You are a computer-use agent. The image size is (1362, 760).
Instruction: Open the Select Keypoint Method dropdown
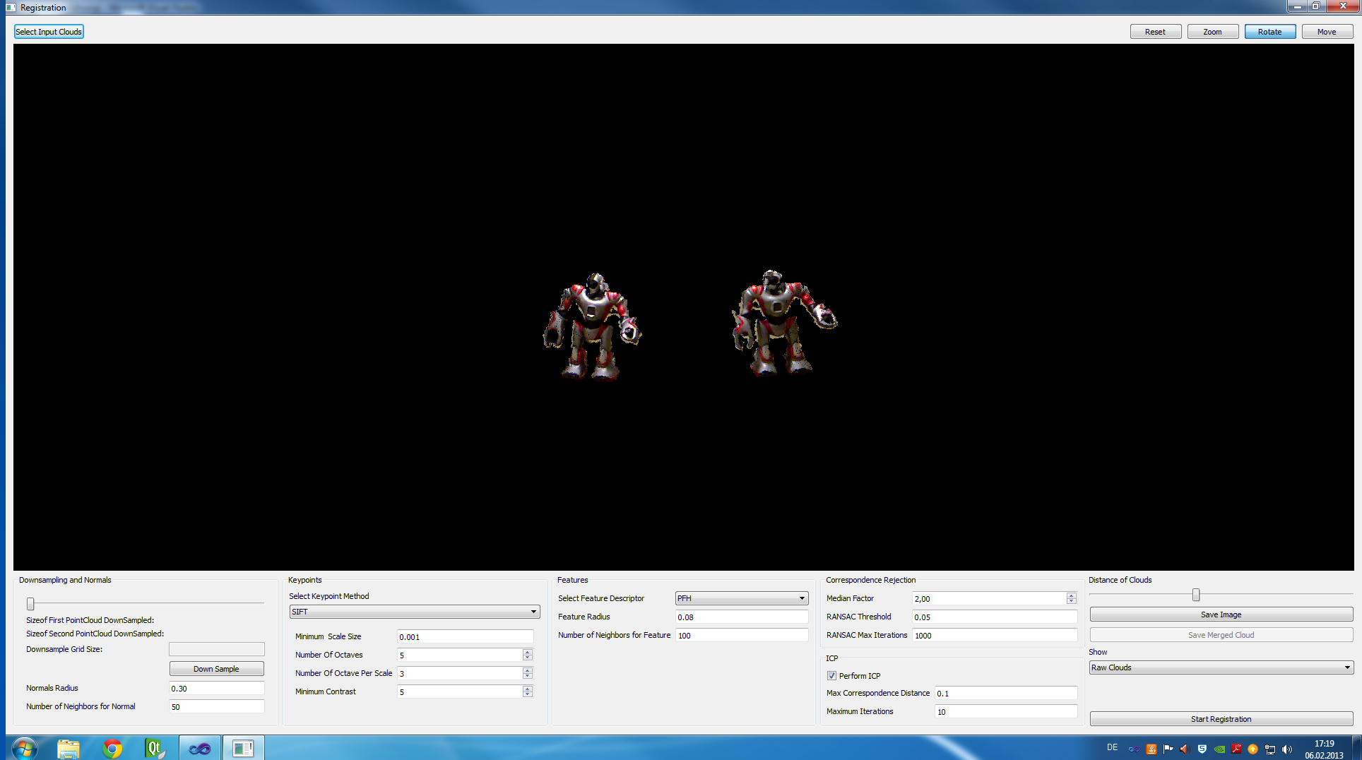tap(415, 612)
